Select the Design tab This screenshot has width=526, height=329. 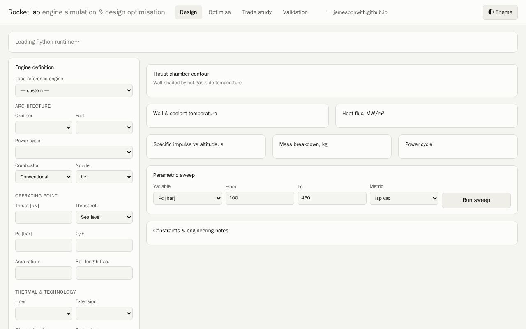(188, 12)
